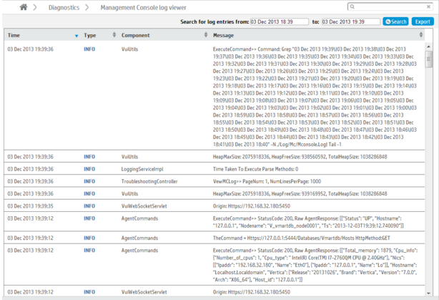This screenshot has height=300, width=439.
Task: Click the Home icon in breadcrumb
Action: coord(23,7)
